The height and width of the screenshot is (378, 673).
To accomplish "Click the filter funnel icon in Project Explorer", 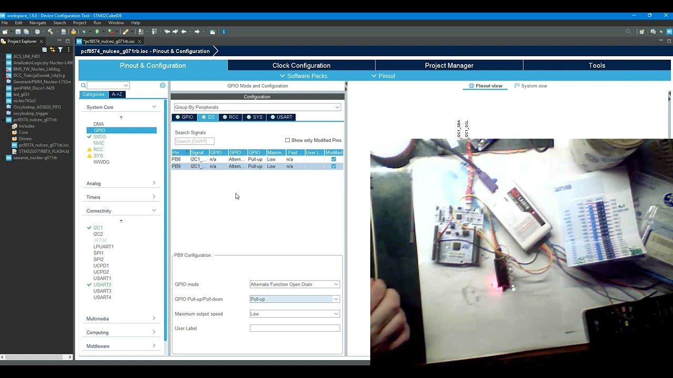I will click(x=60, y=49).
